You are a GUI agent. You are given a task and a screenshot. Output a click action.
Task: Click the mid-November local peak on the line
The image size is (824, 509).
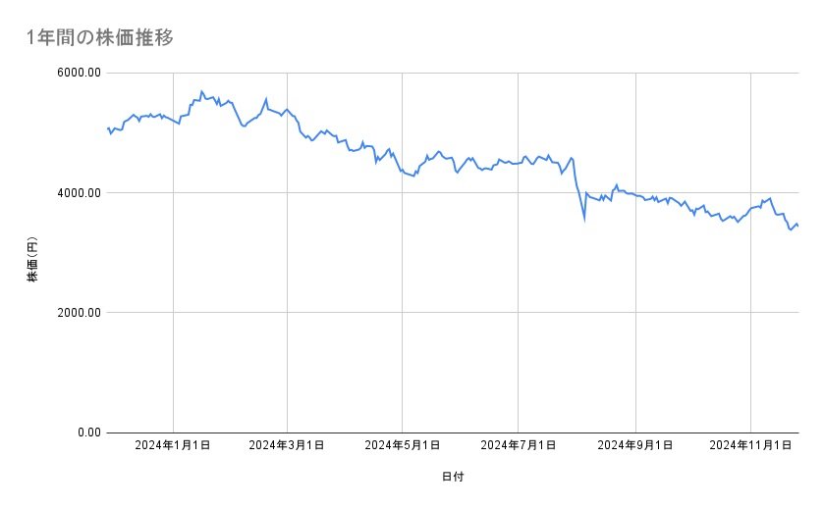point(770,198)
